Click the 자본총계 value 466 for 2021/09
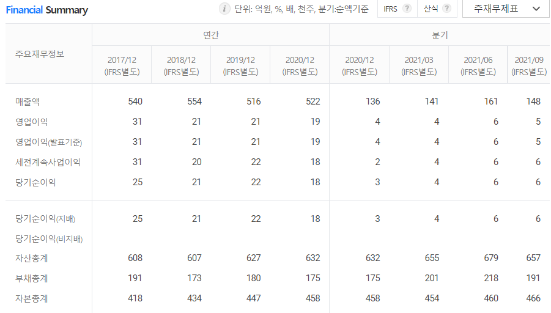The image size is (551, 313). pos(533,298)
